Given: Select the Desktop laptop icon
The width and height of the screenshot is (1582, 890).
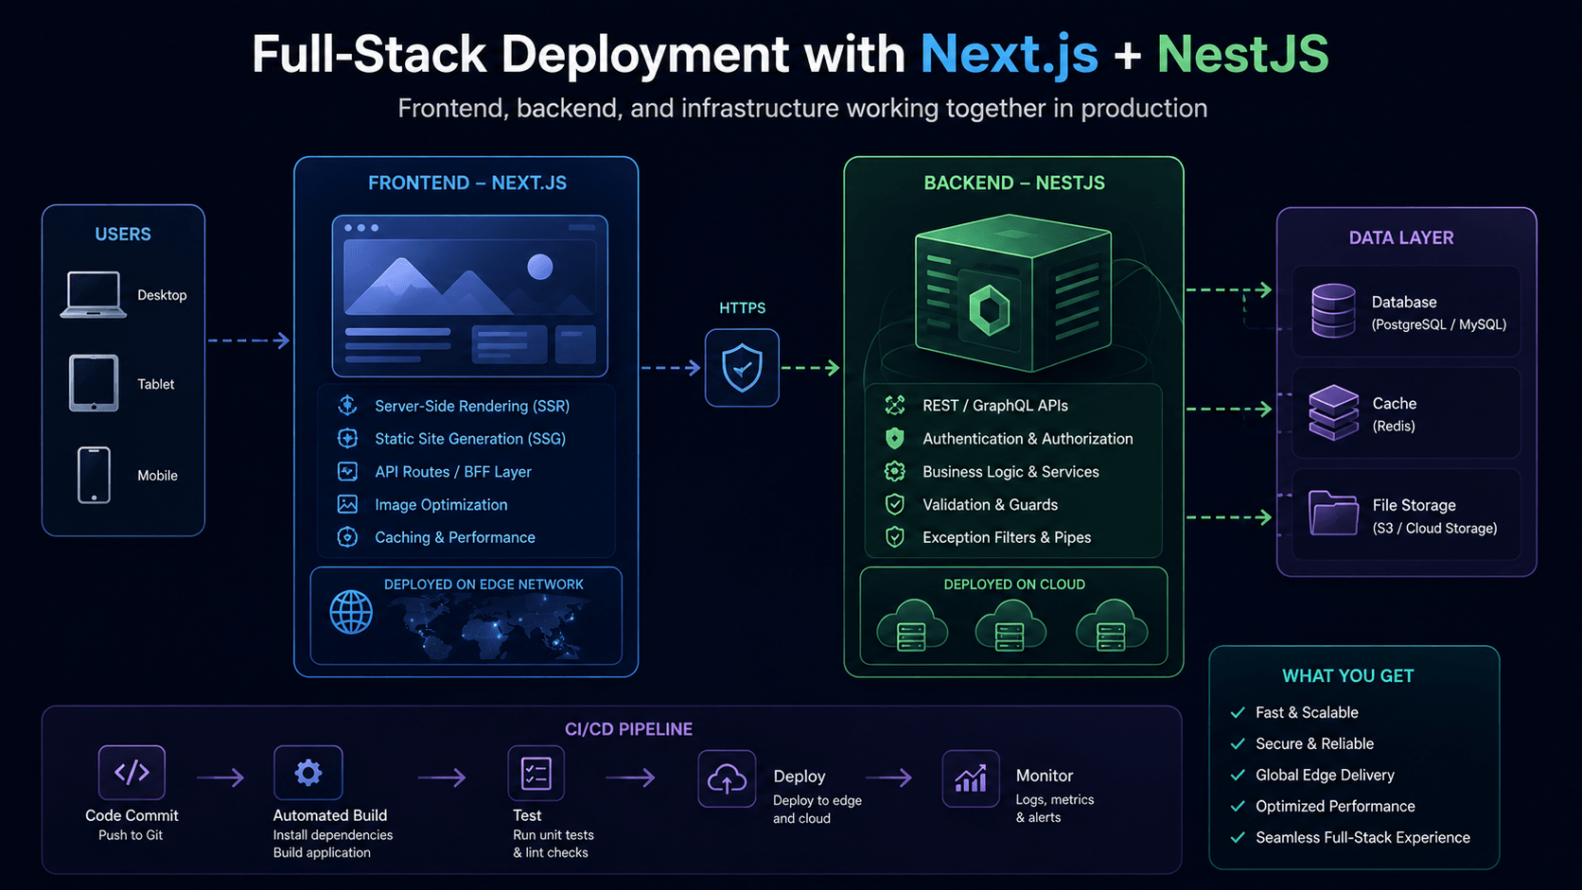Looking at the screenshot, I should click(x=94, y=295).
